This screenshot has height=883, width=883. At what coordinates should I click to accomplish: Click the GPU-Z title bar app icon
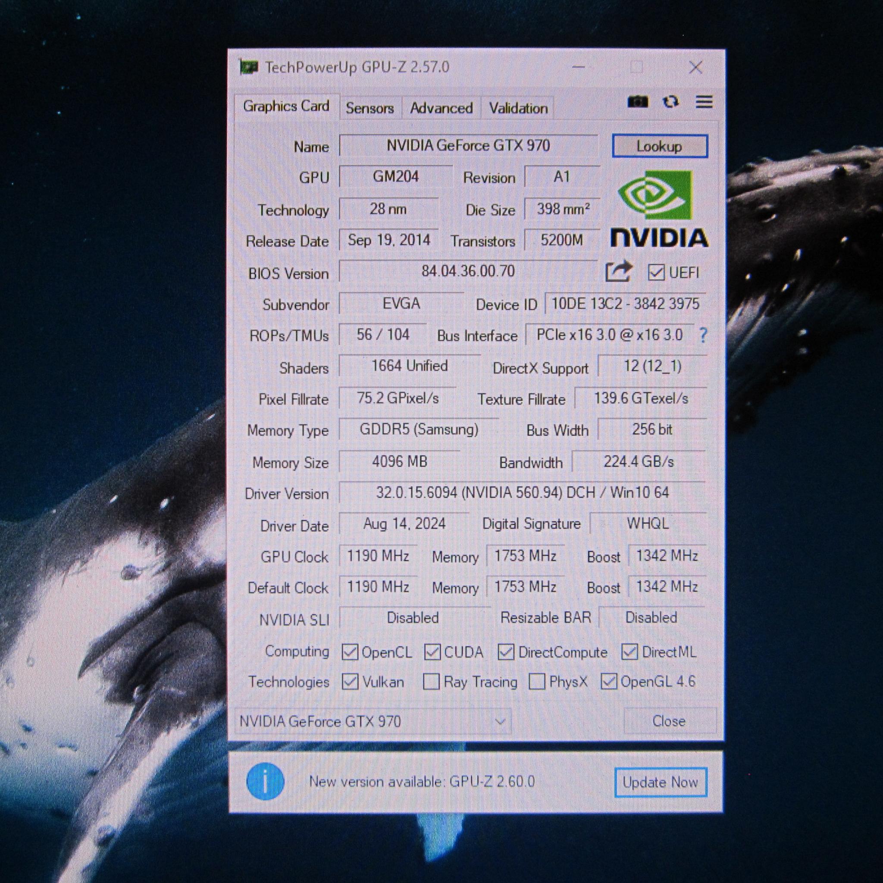click(x=249, y=68)
